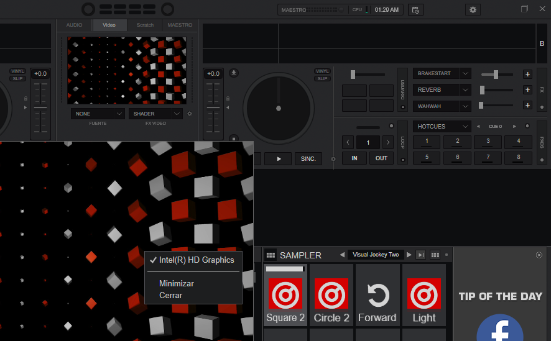Click the plus button beside BRAKESTART
The height and width of the screenshot is (341, 551).
527,75
